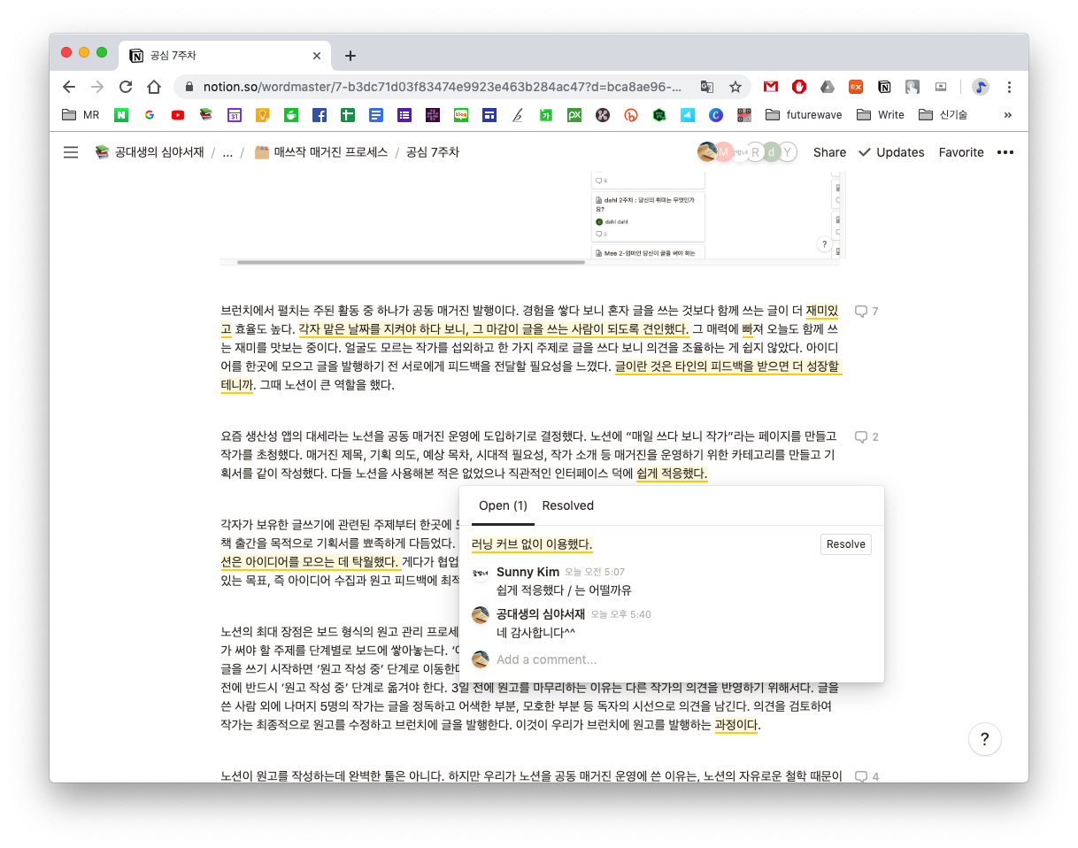
Task: Select the 공심 7주차 browser tab
Action: coord(223,56)
